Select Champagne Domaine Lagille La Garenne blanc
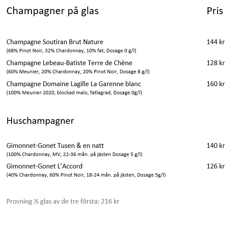Image resolution: width=236 pixels, height=228 pixels. pos(74,84)
